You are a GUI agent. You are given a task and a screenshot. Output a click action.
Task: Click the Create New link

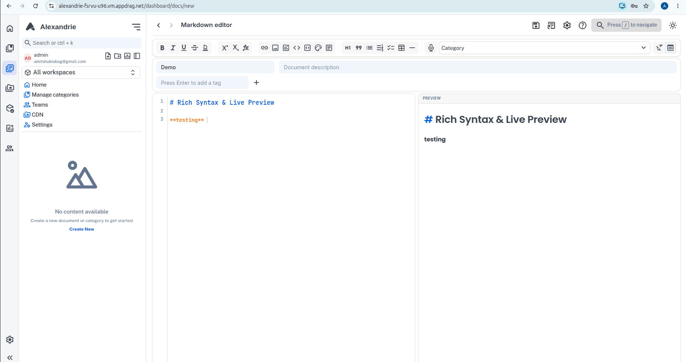coord(82,229)
